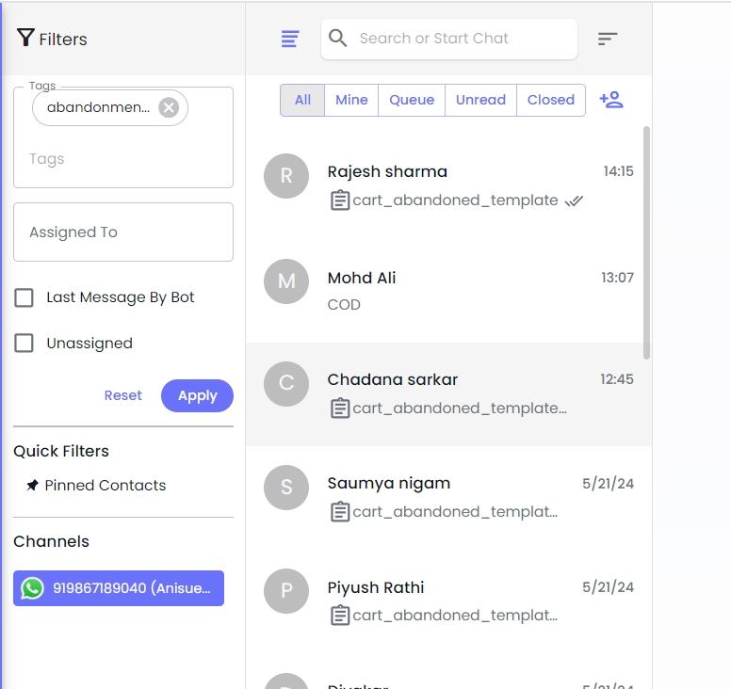Open the sort options icon
This screenshot has width=731, height=689.
608,39
